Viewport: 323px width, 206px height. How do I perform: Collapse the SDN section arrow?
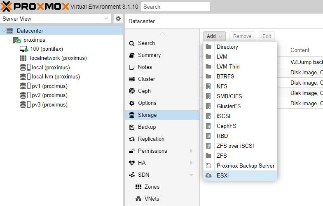click(x=191, y=175)
